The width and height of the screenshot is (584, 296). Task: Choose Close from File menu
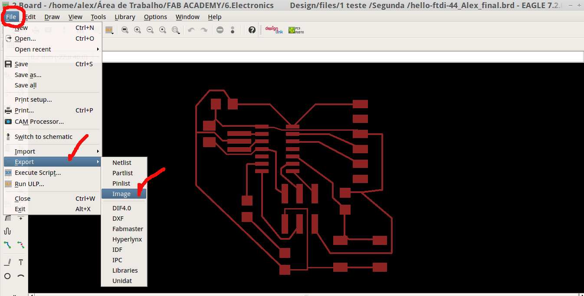[x=52, y=199]
